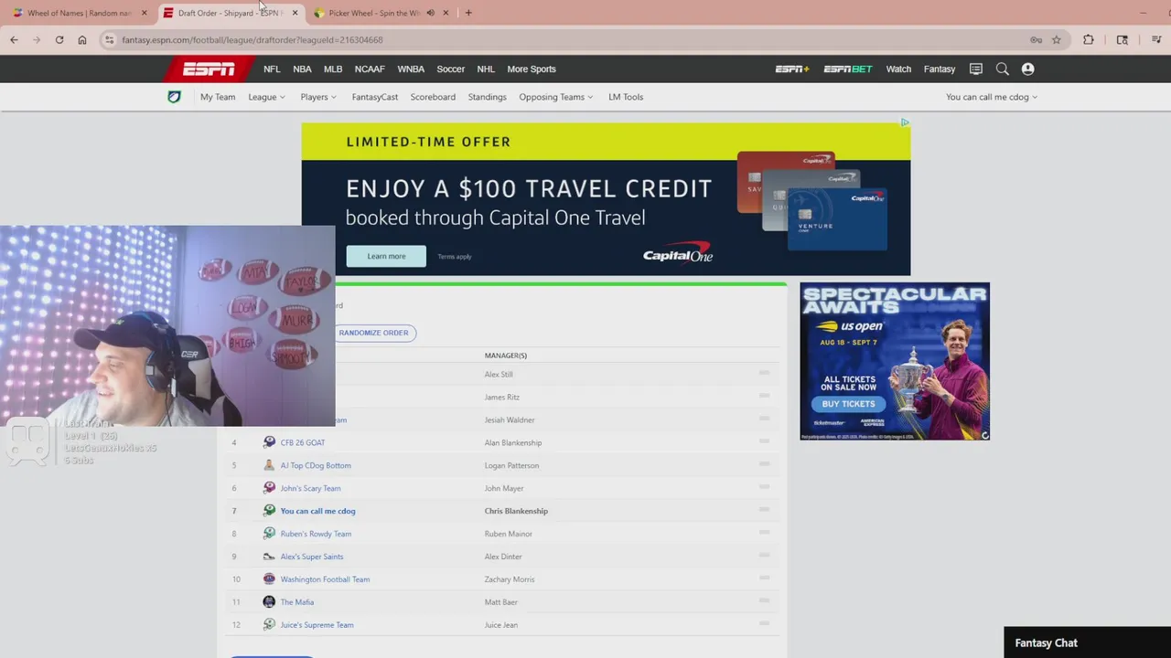Open Alex's Super Saints team link

coord(312,557)
